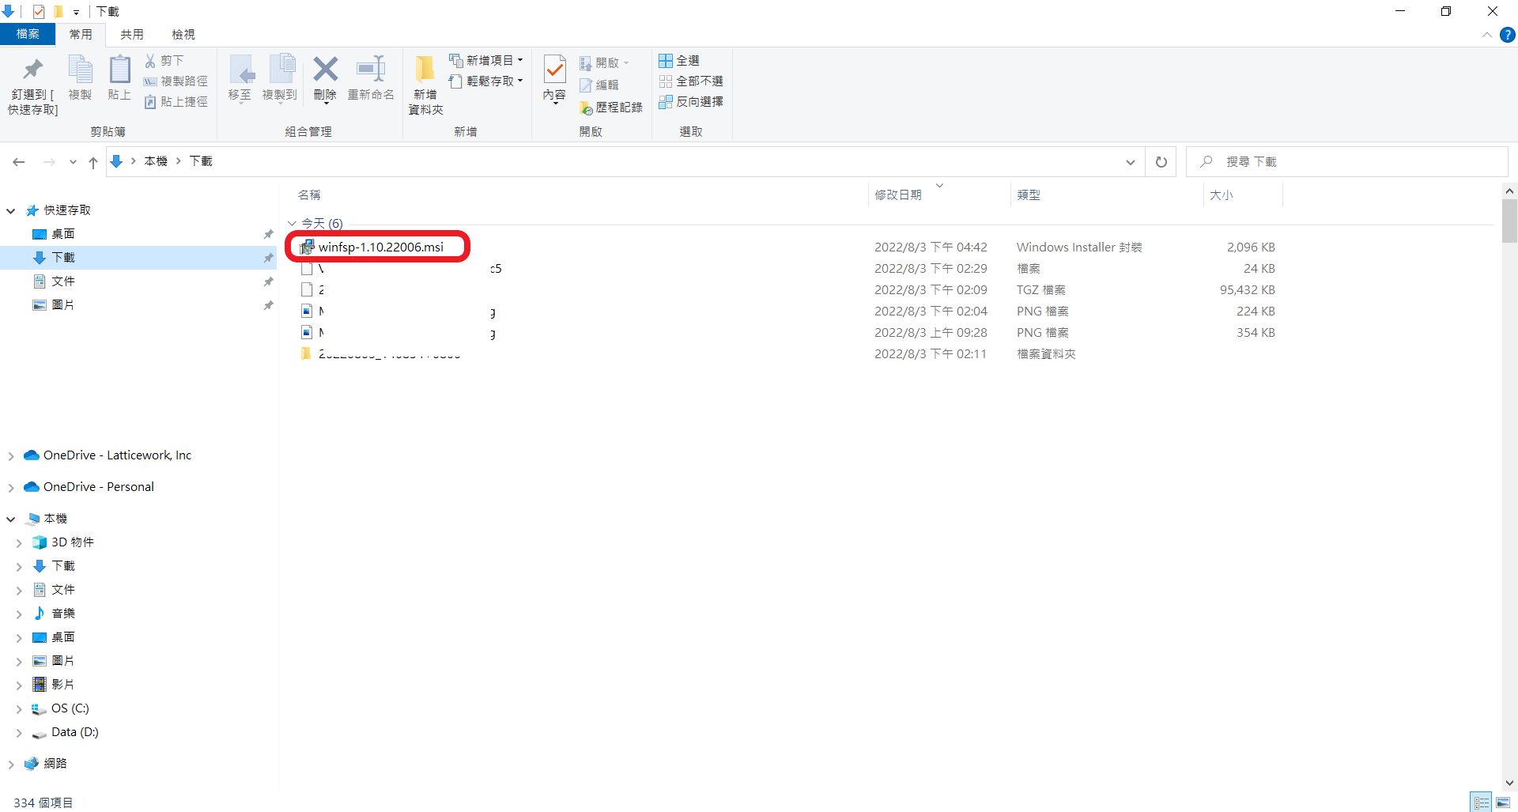This screenshot has width=1518, height=812.
Task: Click the 貼上 paste clipboard icon
Action: click(x=119, y=70)
